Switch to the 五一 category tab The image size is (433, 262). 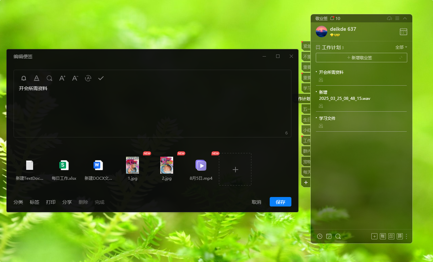pos(306,109)
